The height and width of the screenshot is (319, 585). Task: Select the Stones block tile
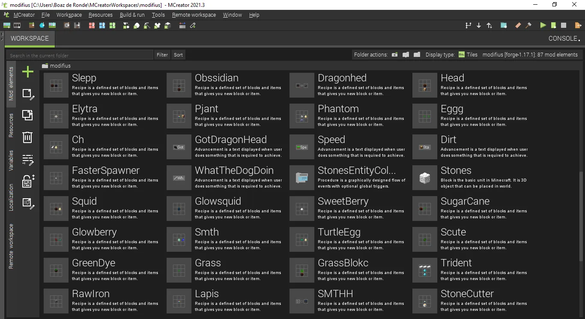(x=471, y=178)
